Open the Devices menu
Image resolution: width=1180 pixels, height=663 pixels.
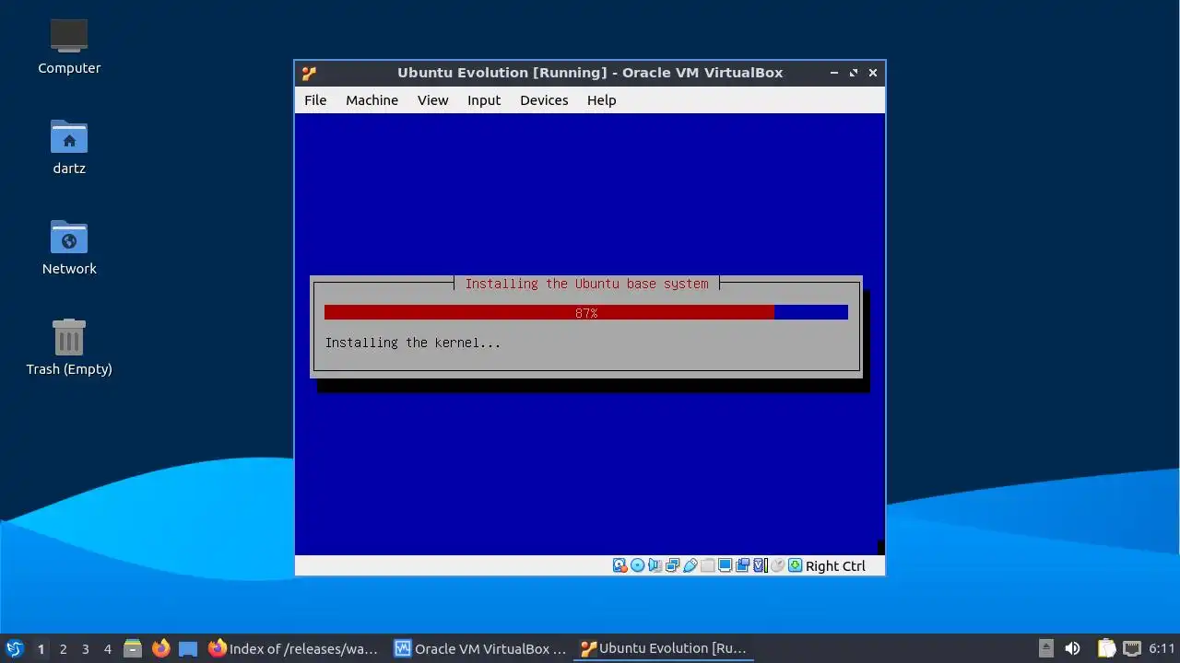click(544, 100)
